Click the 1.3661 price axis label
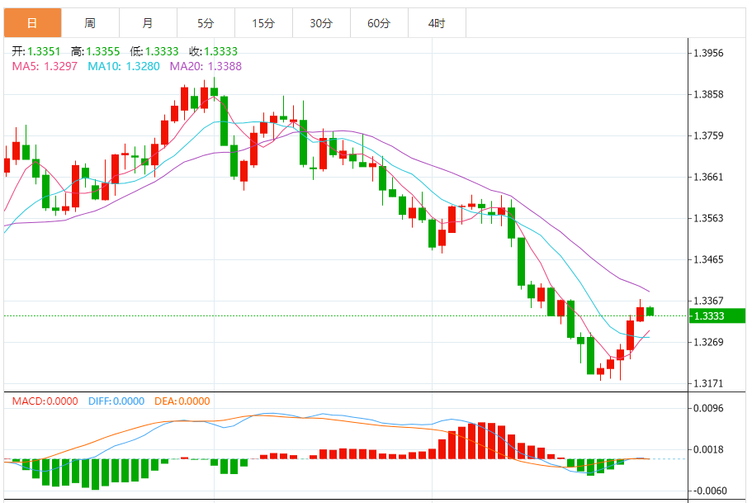The height and width of the screenshot is (503, 752). click(x=708, y=177)
